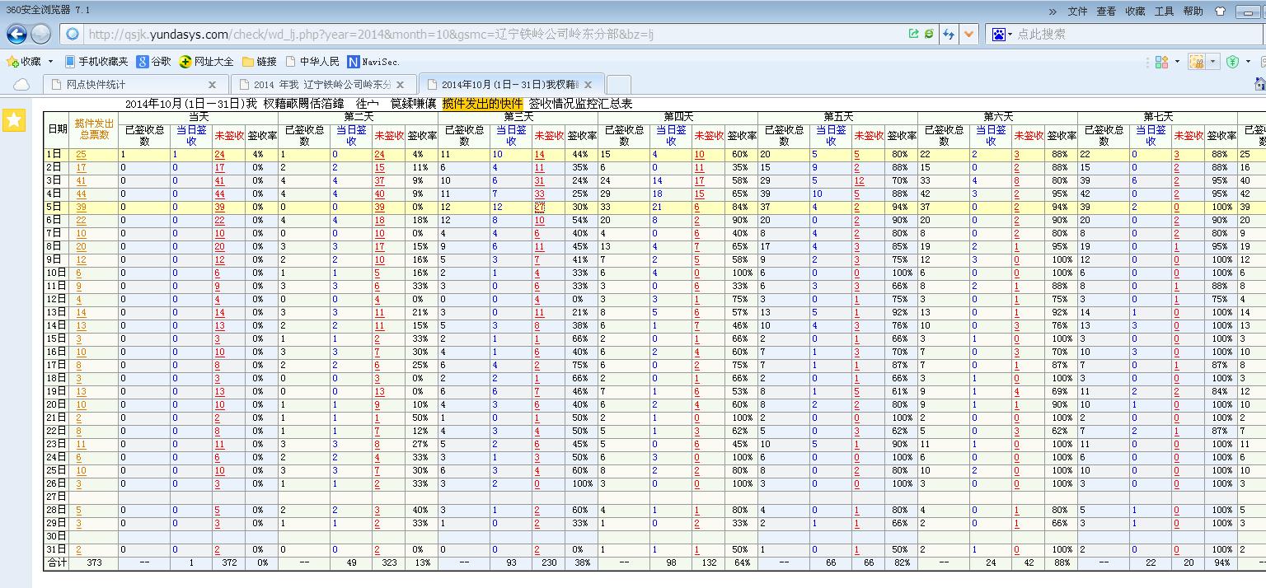Image resolution: width=1266 pixels, height=588 pixels.
Task: Switch to the 网点快件统计 tab
Action: pyautogui.click(x=134, y=84)
